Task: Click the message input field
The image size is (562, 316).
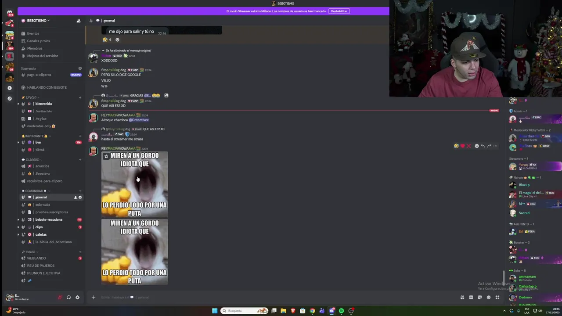Action: [x=277, y=297]
